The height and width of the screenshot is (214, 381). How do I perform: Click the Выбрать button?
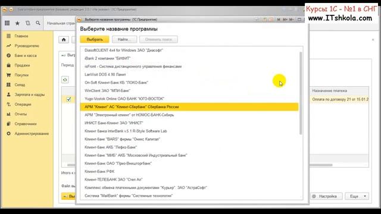(95, 39)
